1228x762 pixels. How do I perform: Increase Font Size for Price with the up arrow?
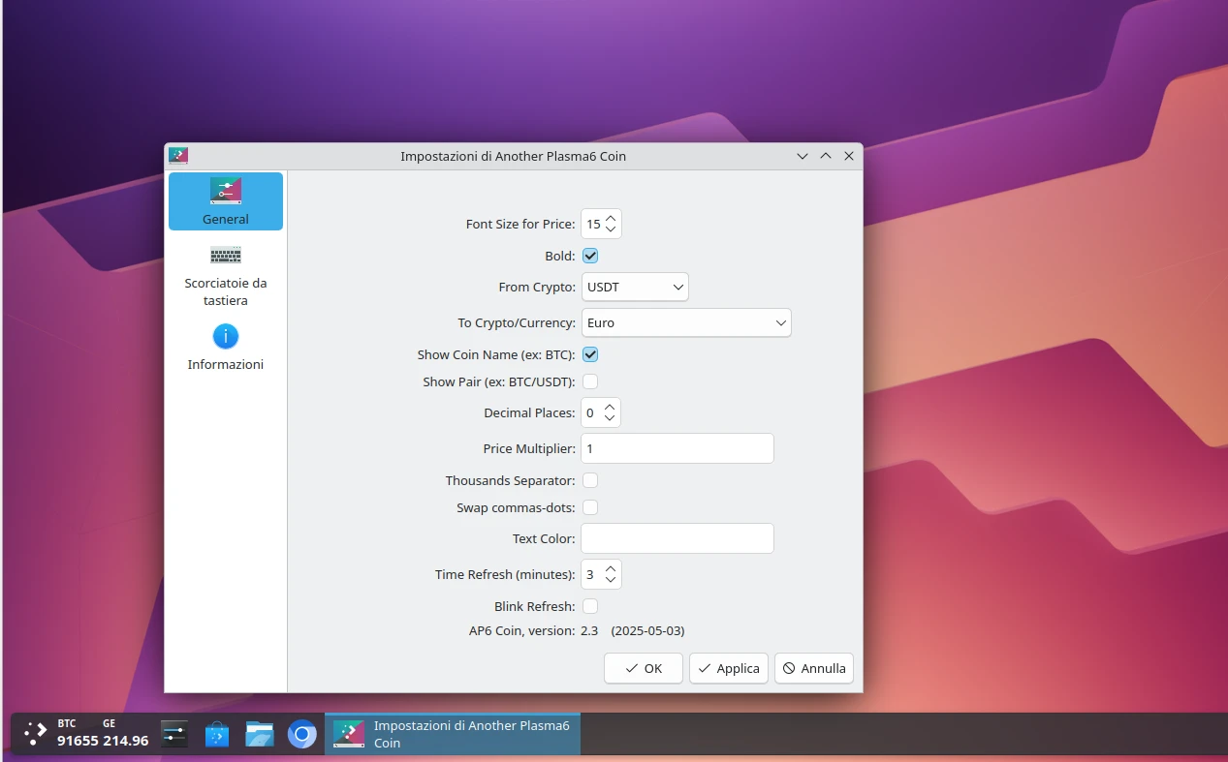(611, 218)
